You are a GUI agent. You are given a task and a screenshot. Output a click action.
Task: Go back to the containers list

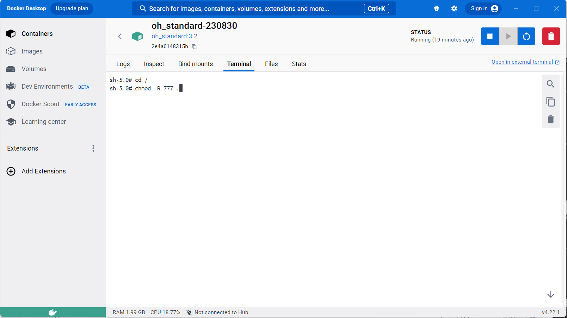[120, 36]
